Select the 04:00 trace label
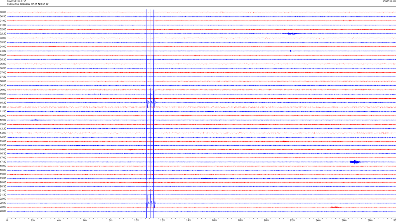Image resolution: width=396 pixels, height=222 pixels. click(x=3, y=46)
